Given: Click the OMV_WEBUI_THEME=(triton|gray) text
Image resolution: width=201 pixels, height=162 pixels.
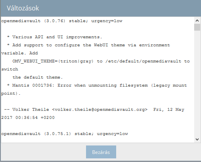Looking at the screenshot, I should pos(53,61).
